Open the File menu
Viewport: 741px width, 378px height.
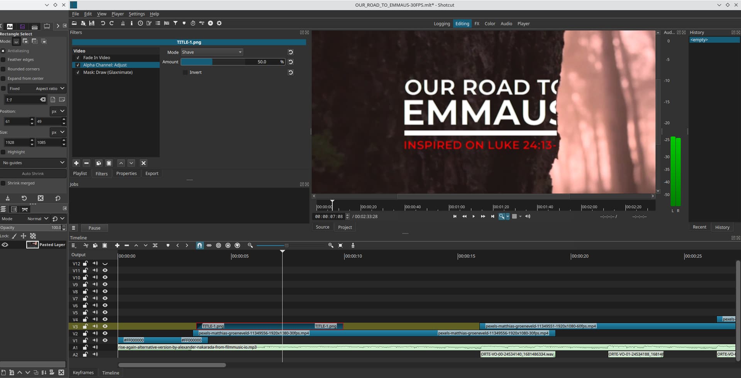pyautogui.click(x=76, y=14)
